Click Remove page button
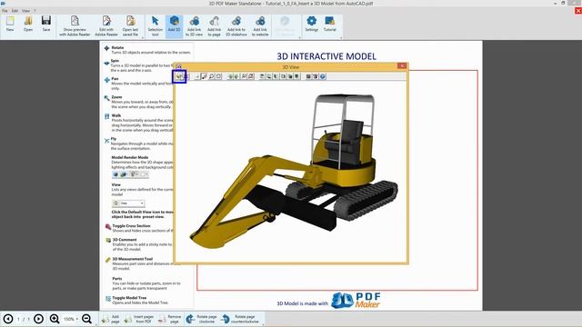582x327 pixels. pos(170,319)
